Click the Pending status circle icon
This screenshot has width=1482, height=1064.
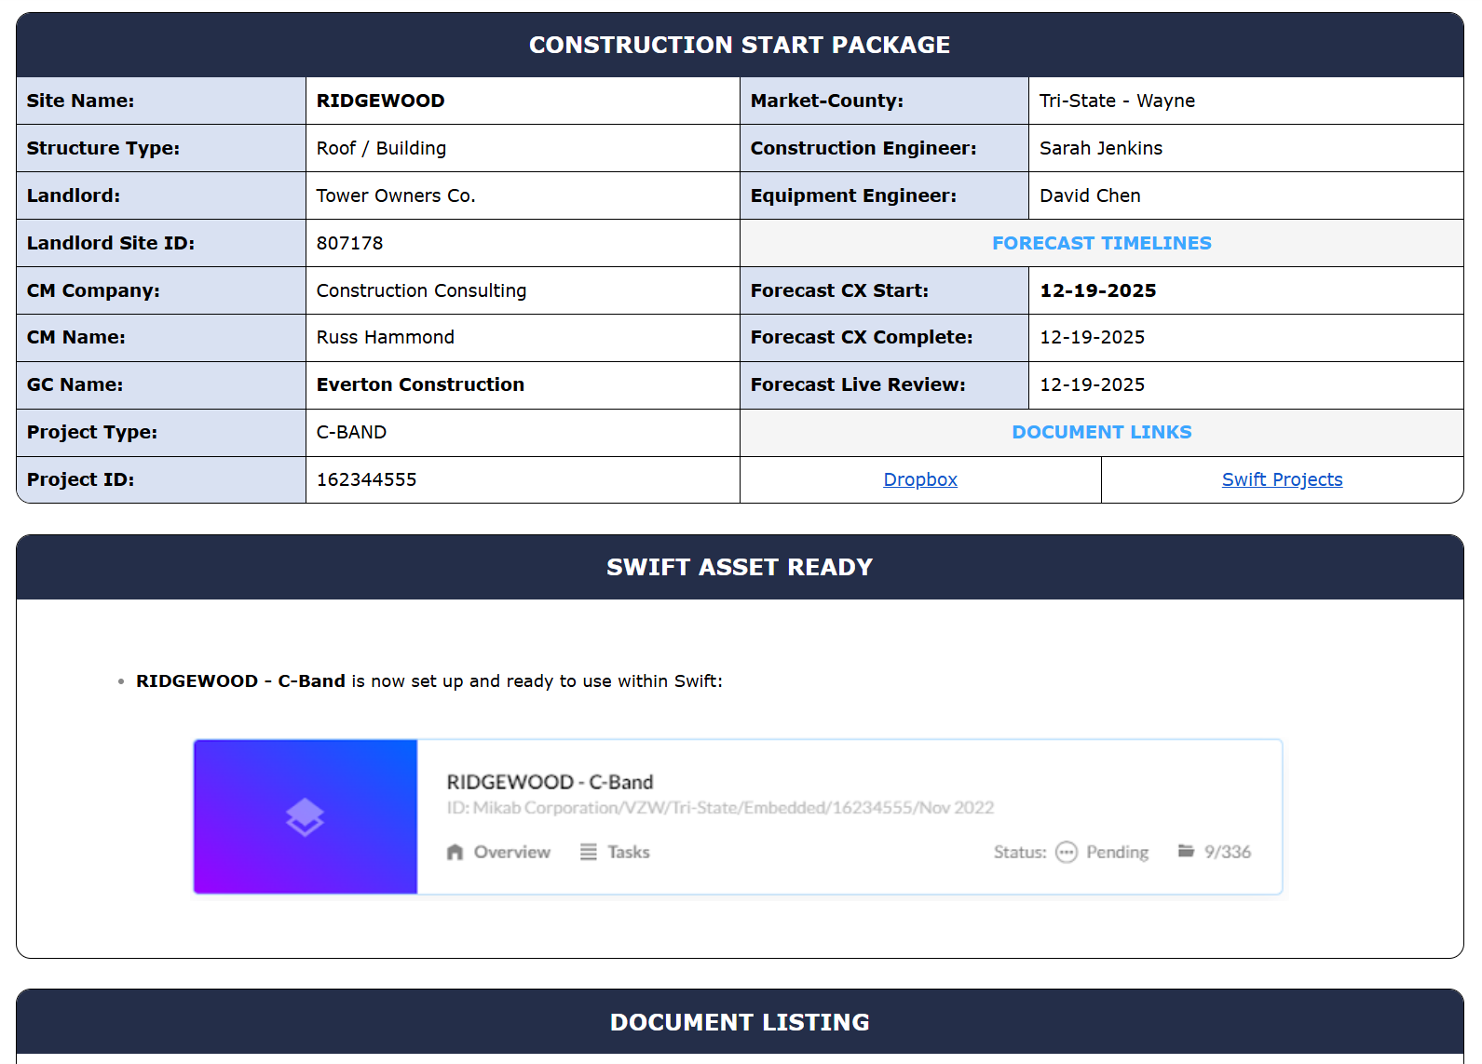1067,852
